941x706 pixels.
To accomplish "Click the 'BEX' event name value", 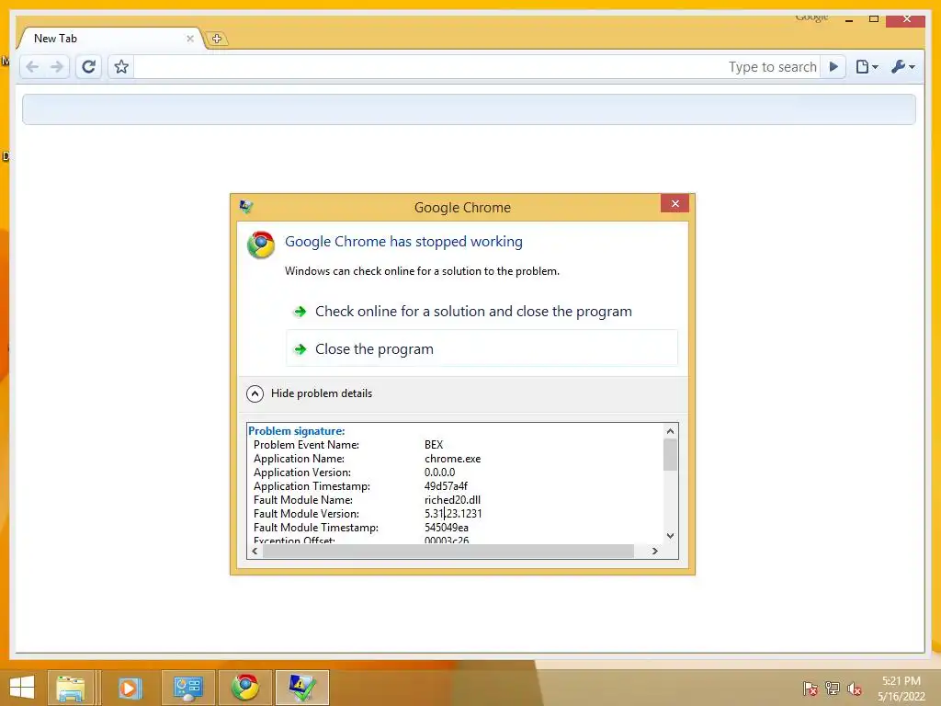I will 434,445.
